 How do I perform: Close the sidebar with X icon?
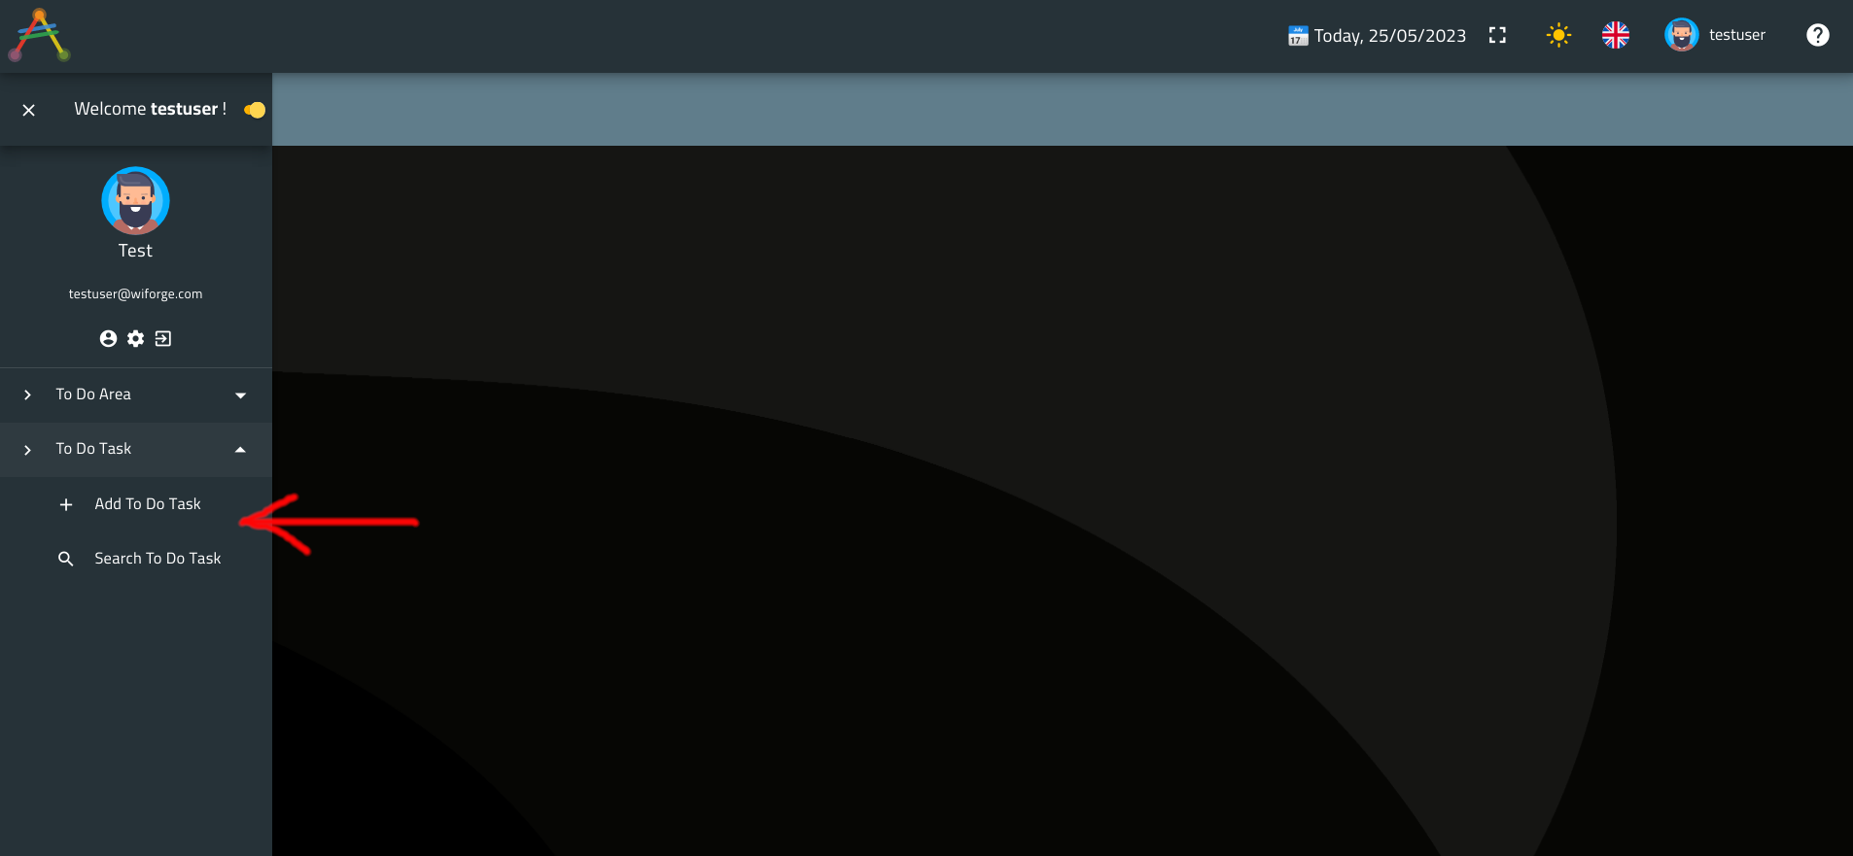[x=29, y=110]
